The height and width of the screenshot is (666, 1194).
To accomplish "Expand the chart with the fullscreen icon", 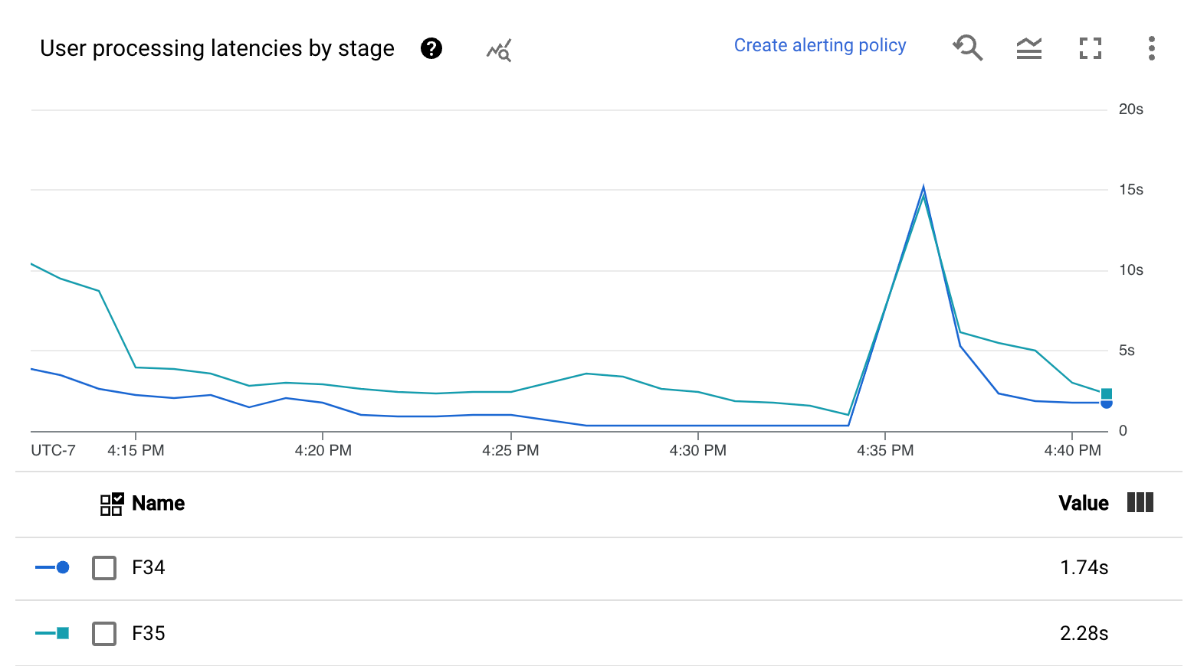I will [1090, 48].
